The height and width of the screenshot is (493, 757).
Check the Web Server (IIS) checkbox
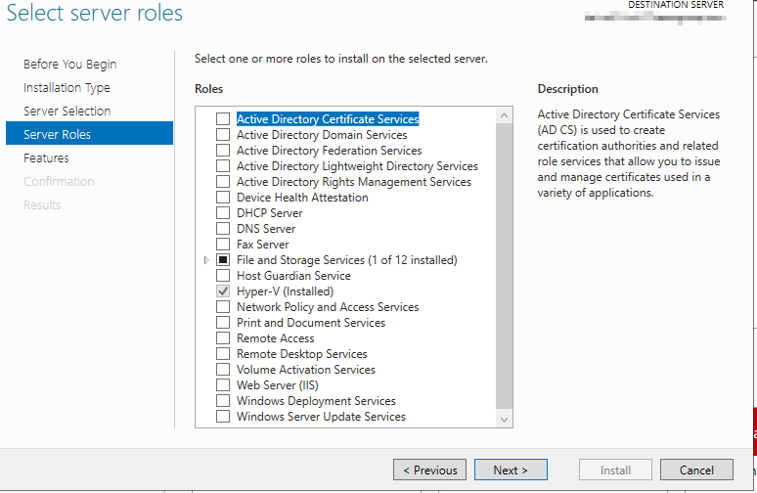tap(223, 385)
